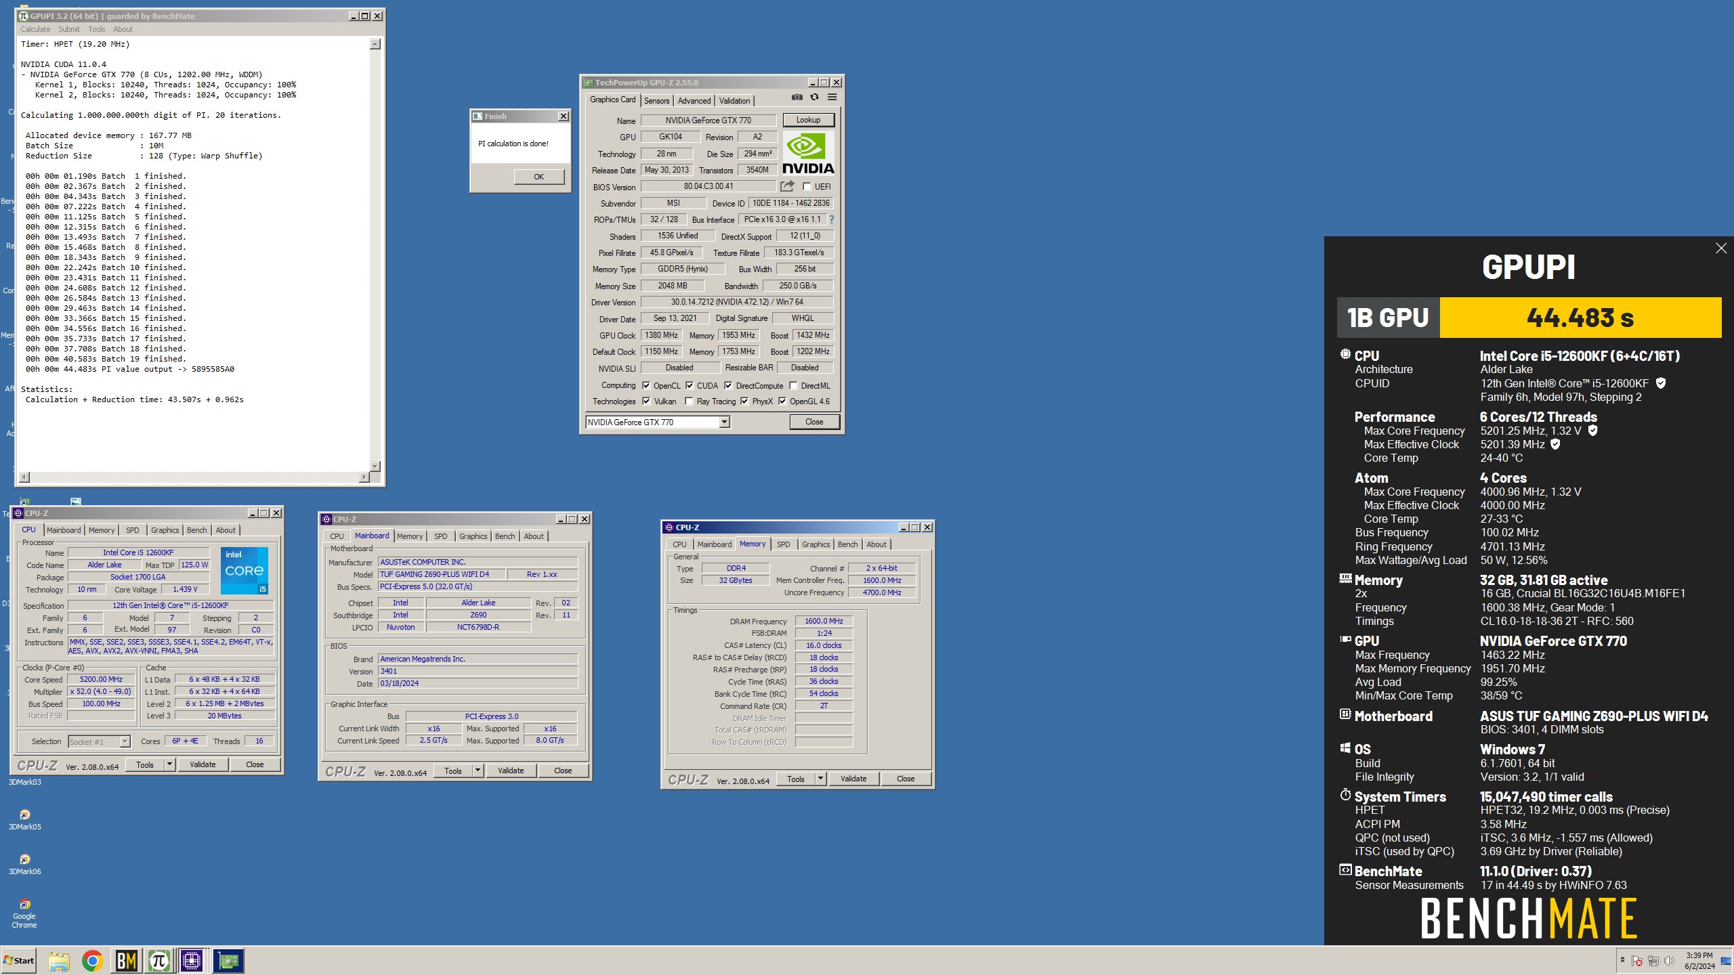Open the SPD tab in the CPU-Z Memory window
1734x975 pixels.
coord(784,544)
